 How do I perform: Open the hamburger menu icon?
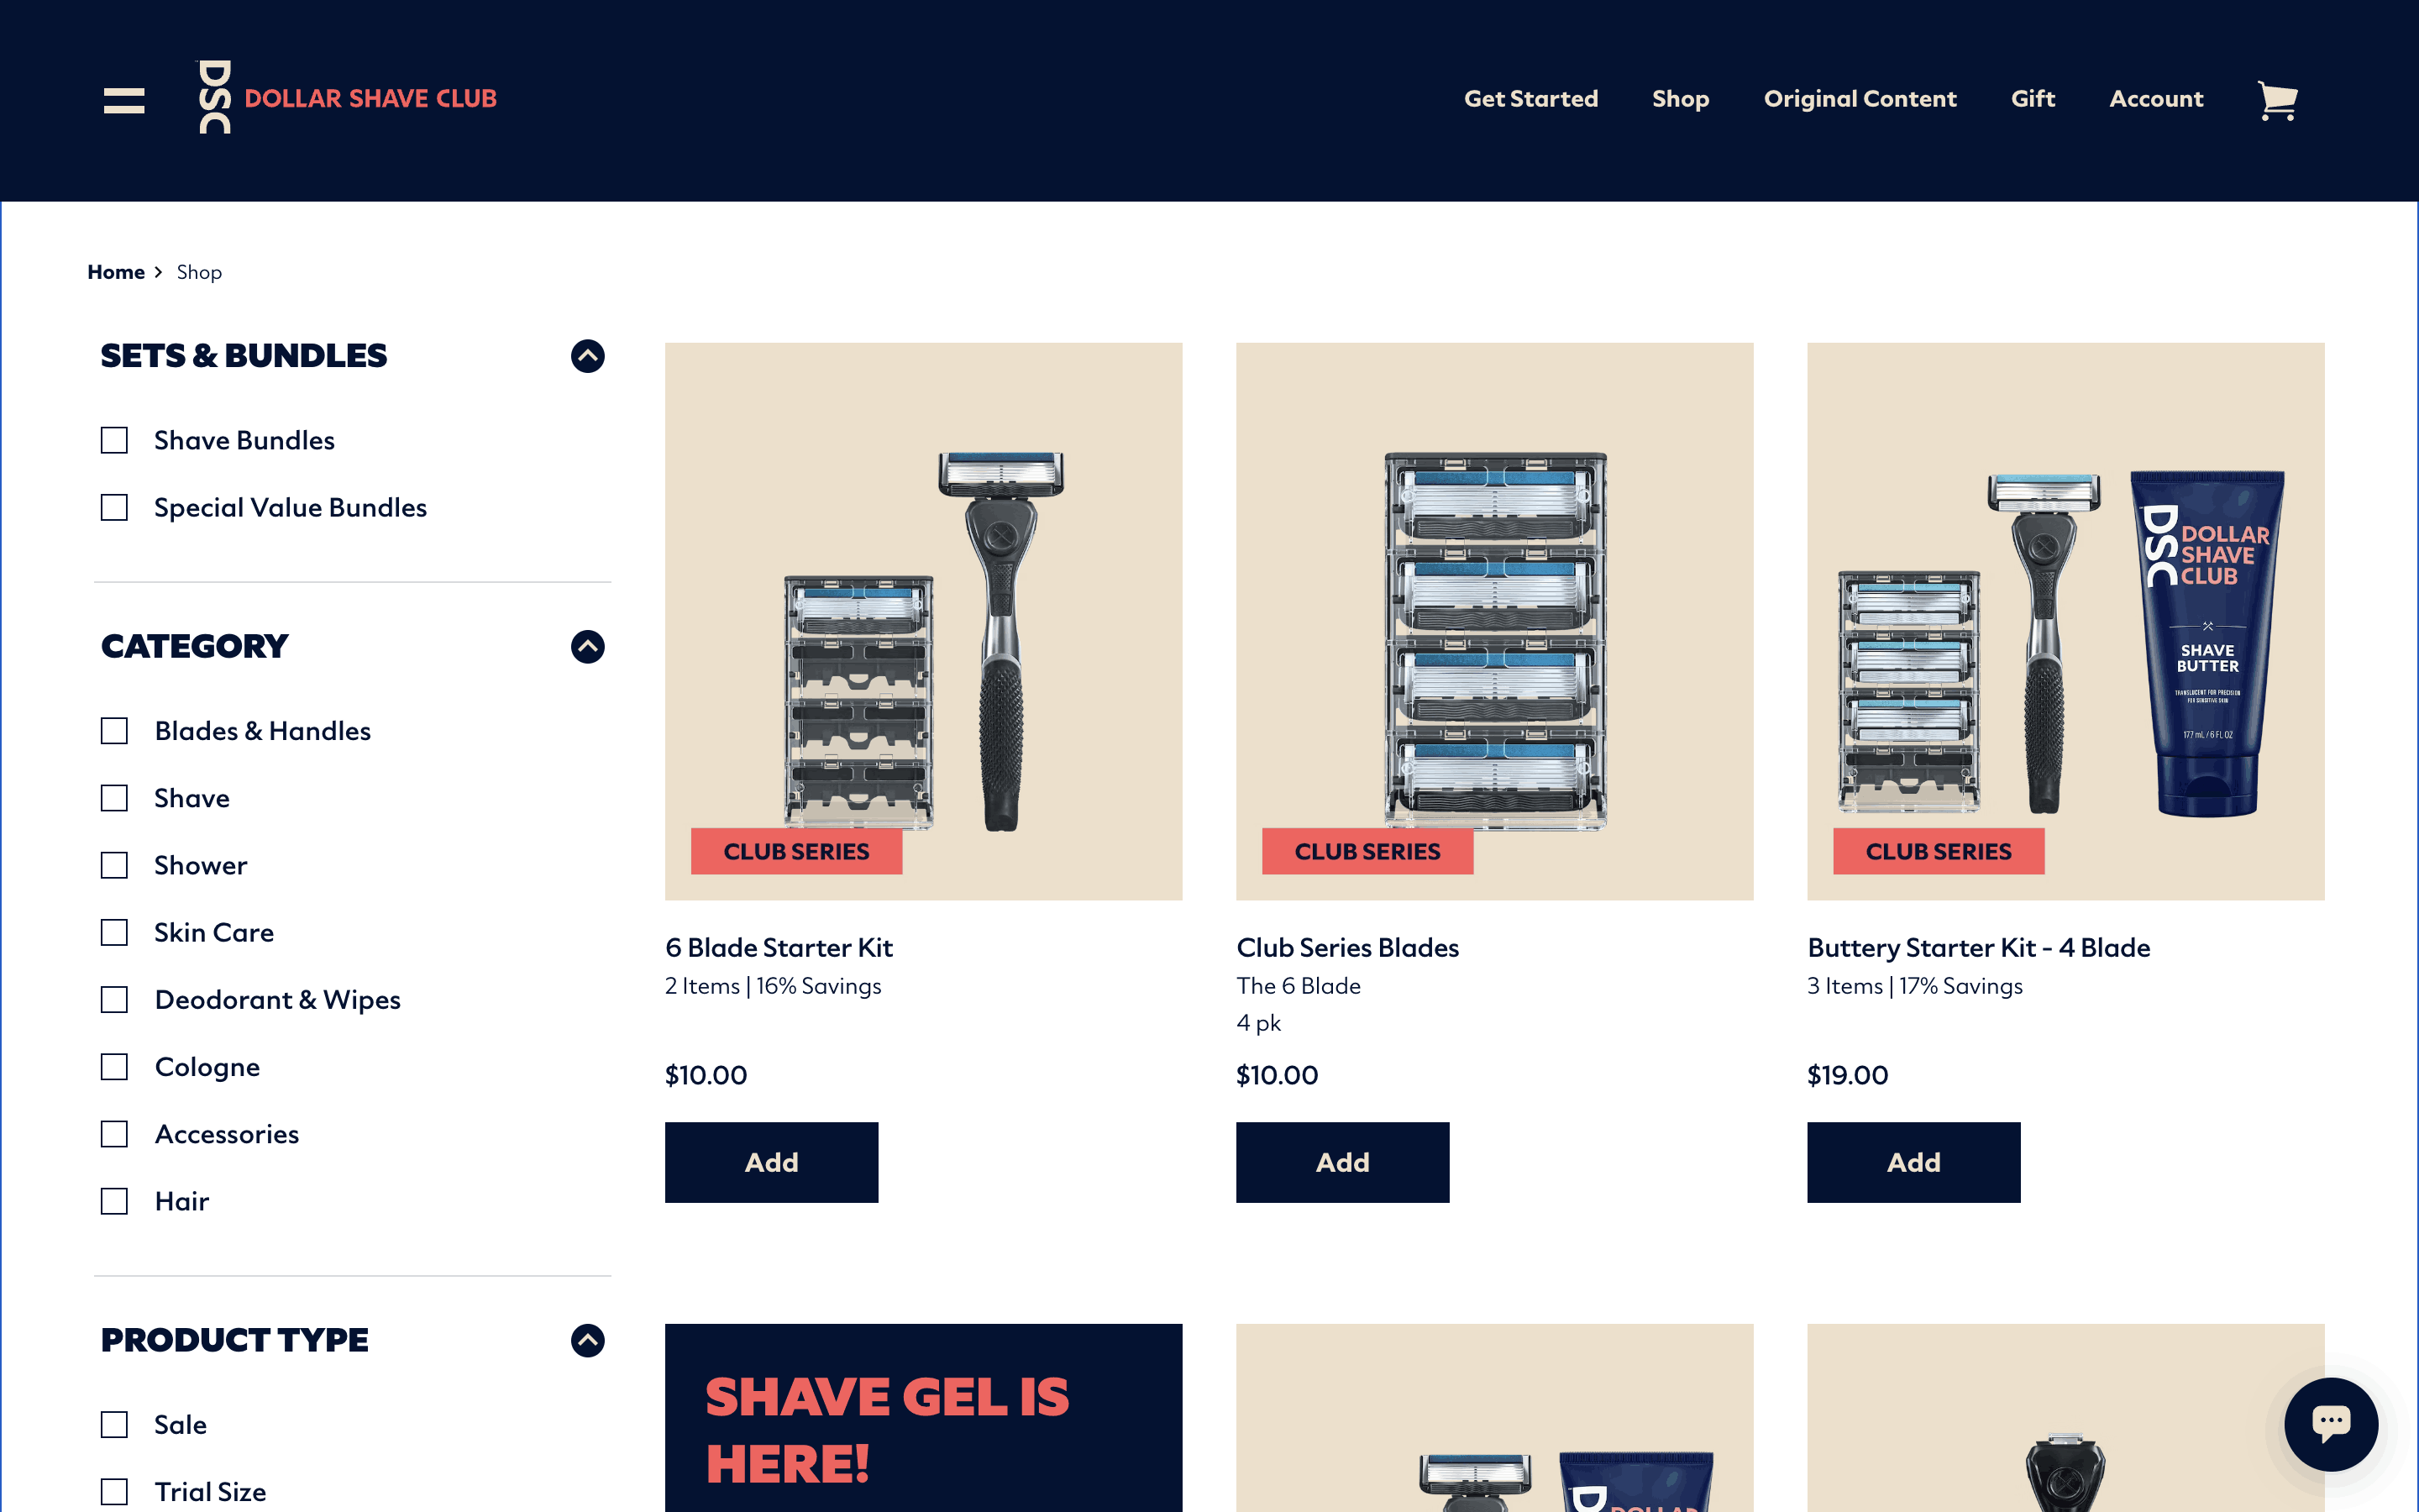click(x=124, y=100)
